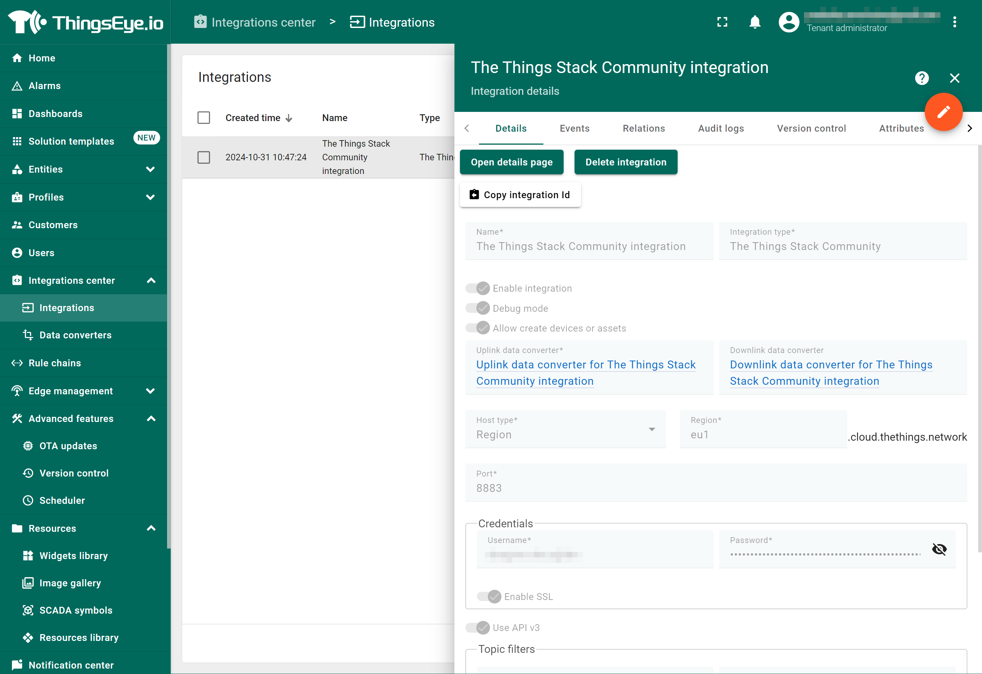Viewport: 982px width, 674px height.
Task: Open the Home page icon
Action: 17,58
